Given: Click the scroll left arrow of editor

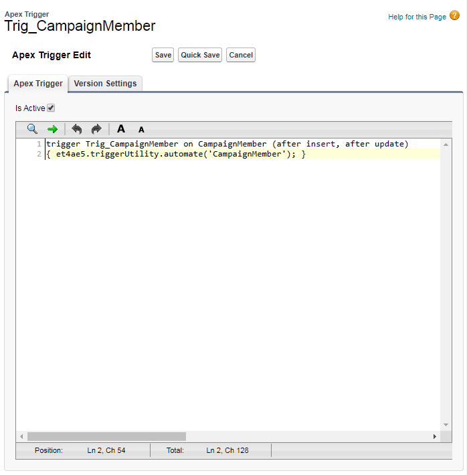Looking at the screenshot, I should (21, 436).
